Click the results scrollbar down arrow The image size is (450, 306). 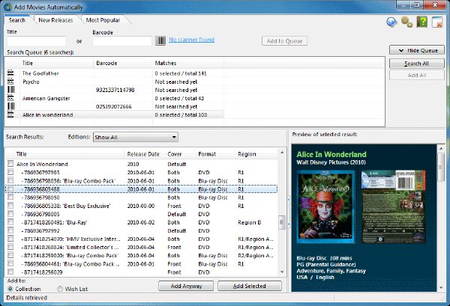click(x=282, y=272)
